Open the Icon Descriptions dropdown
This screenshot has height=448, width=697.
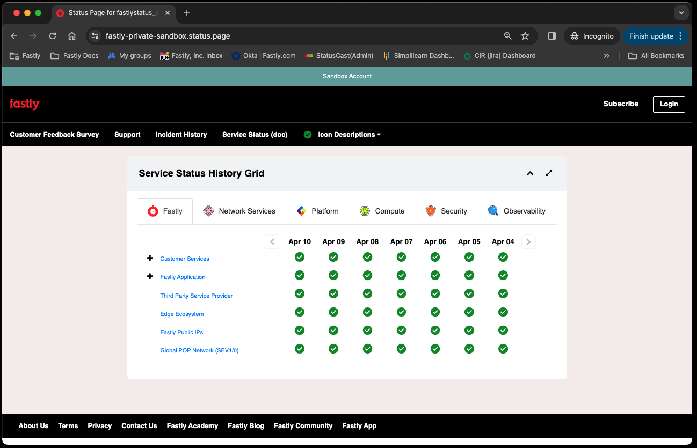[348, 135]
